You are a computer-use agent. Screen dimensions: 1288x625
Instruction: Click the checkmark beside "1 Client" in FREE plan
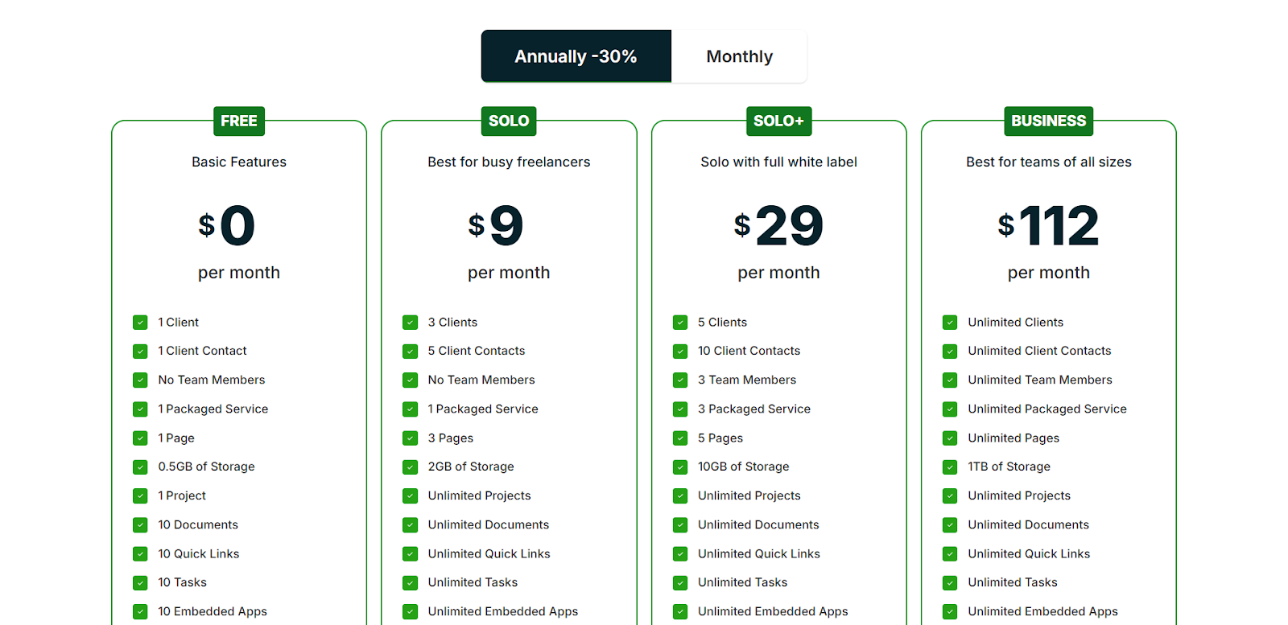140,322
